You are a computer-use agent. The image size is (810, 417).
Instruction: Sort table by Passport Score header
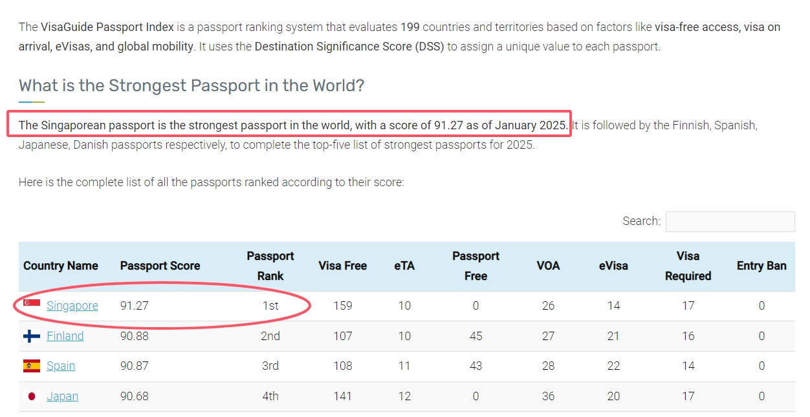pos(160,266)
